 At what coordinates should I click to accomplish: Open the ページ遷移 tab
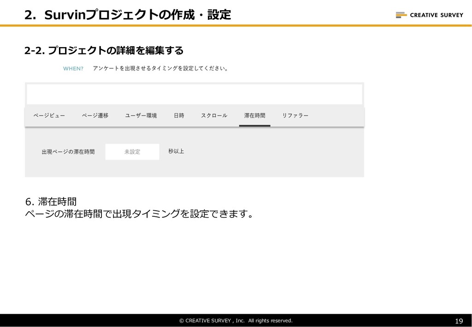tap(95, 116)
